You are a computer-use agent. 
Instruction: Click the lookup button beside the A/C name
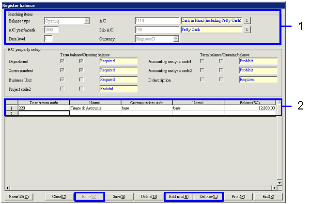247,21
